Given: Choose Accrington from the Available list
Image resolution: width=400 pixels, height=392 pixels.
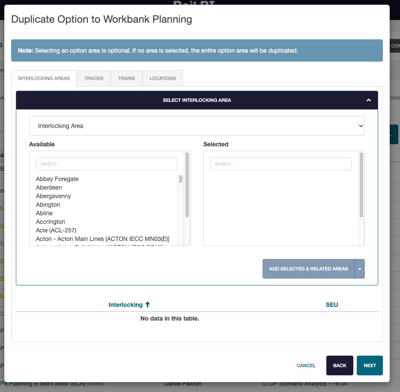Looking at the screenshot, I should pyautogui.click(x=51, y=222).
